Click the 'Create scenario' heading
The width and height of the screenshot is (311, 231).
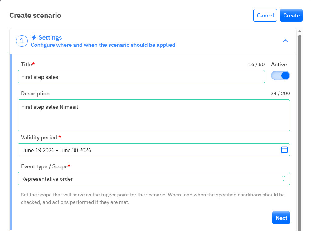pos(35,15)
